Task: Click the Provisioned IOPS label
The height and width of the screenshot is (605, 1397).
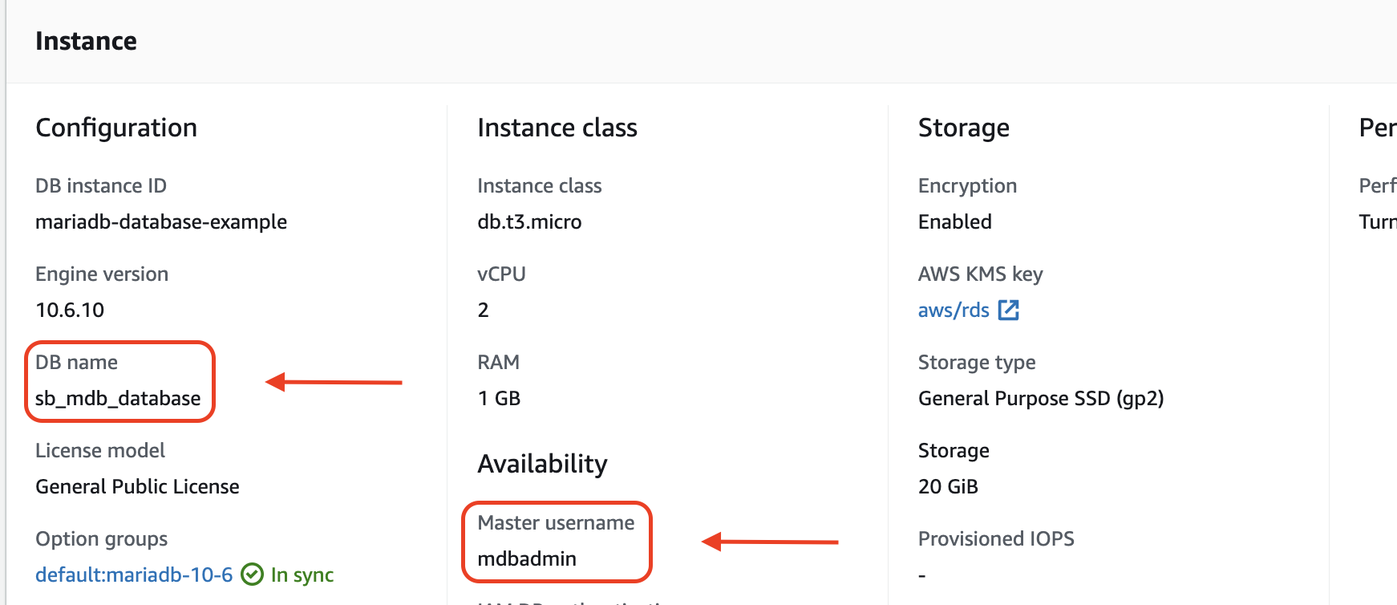Action: pyautogui.click(x=996, y=538)
